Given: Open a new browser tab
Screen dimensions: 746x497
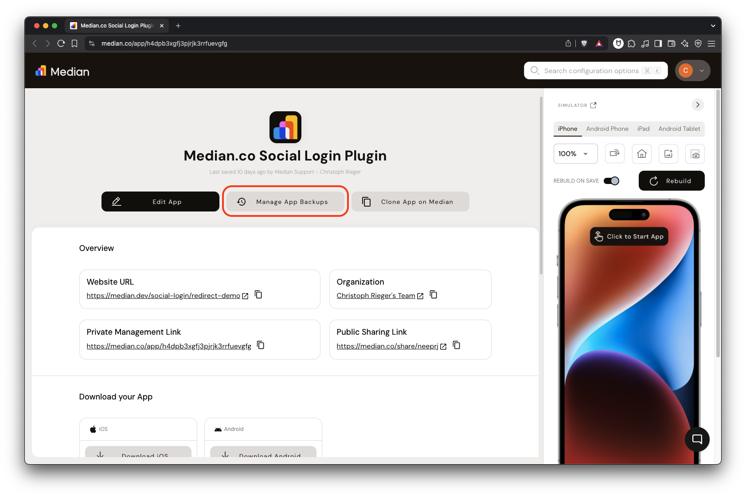Looking at the screenshot, I should click(178, 26).
